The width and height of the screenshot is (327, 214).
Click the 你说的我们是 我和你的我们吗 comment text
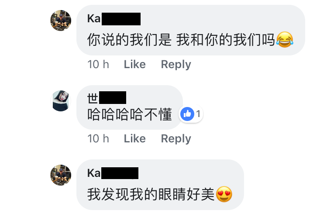[181, 40]
